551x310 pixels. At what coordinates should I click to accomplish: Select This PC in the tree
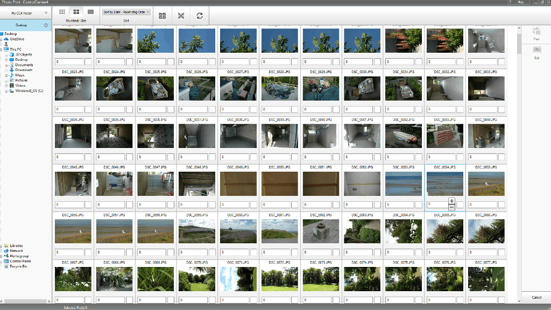tap(16, 49)
